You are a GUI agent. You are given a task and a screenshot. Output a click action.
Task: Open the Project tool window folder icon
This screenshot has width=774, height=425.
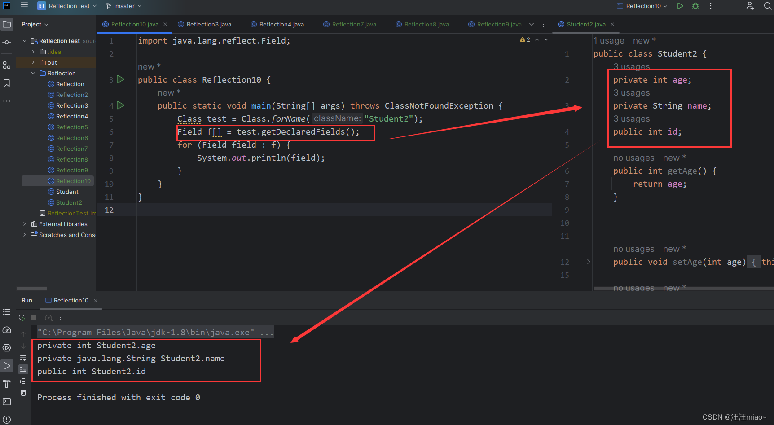click(x=7, y=24)
